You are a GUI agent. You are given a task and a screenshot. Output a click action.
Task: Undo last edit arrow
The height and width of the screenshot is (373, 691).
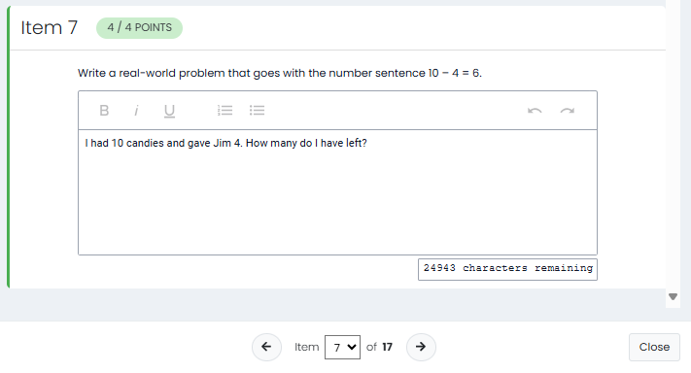point(535,111)
